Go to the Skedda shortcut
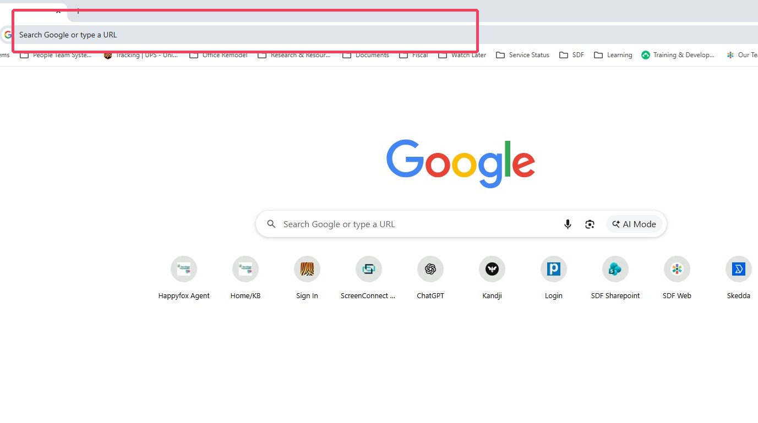Screen dimensions: 758x423 [739, 278]
